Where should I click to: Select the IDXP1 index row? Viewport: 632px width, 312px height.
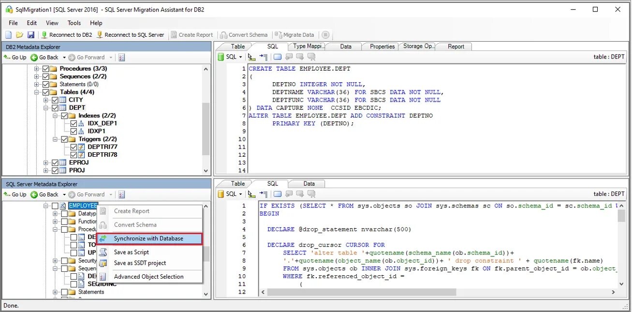(96, 131)
